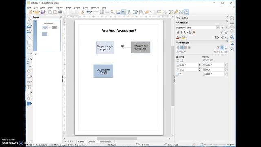Open Character section more options

point(227,22)
